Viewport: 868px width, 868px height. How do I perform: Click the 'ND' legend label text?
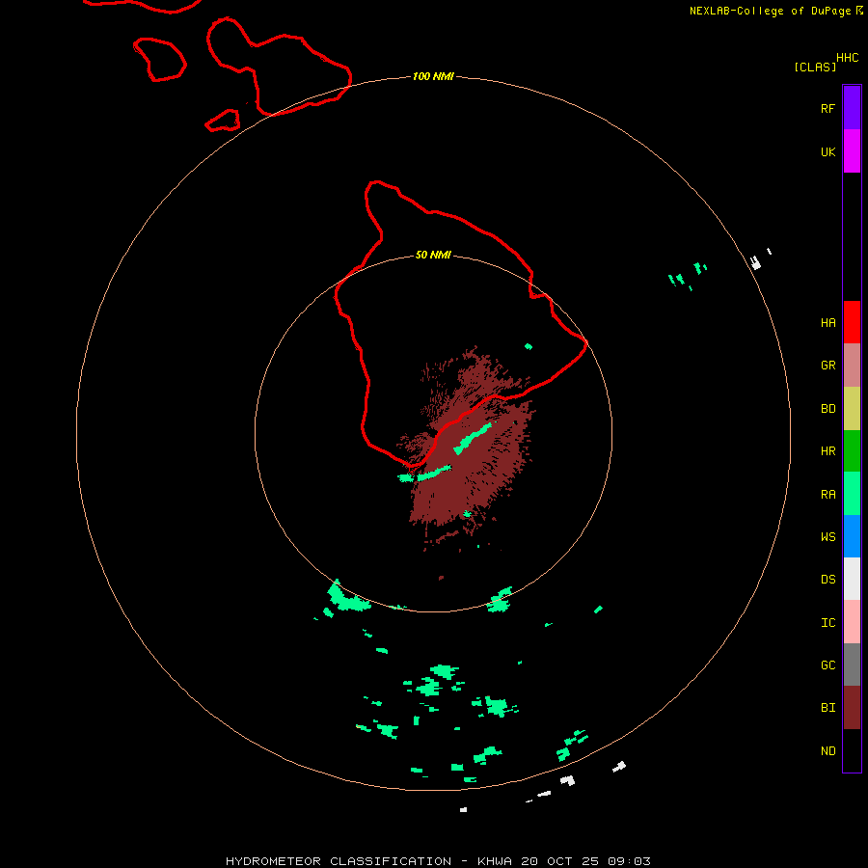tap(827, 751)
